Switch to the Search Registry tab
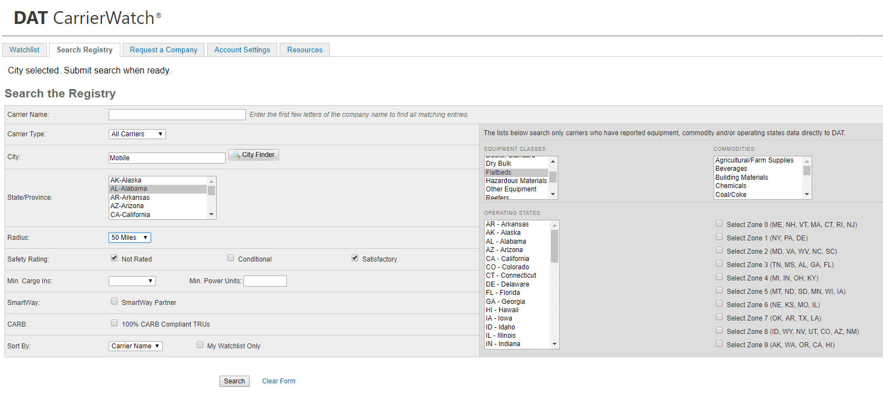This screenshot has width=883, height=394. point(85,50)
